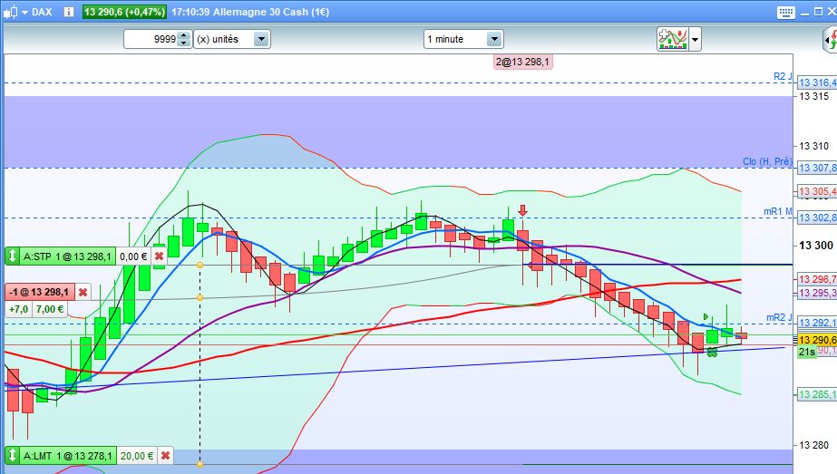Click the red down arrow sell marker

(522, 210)
